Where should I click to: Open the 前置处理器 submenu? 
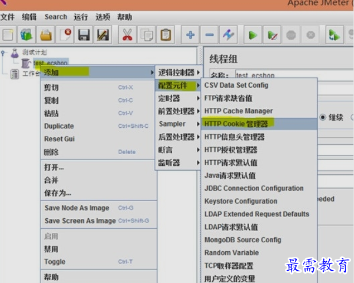178,111
